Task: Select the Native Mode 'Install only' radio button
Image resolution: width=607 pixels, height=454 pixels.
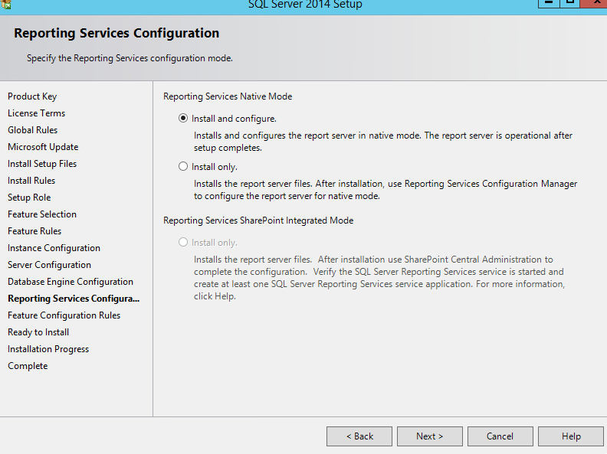Action: (183, 167)
